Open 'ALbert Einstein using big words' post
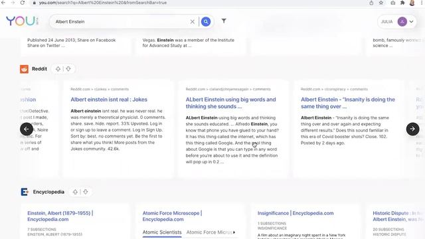 click(x=230, y=103)
